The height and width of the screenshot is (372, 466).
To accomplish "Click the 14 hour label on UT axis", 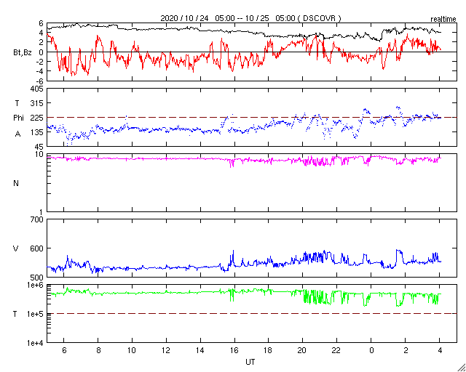I will click(200, 350).
